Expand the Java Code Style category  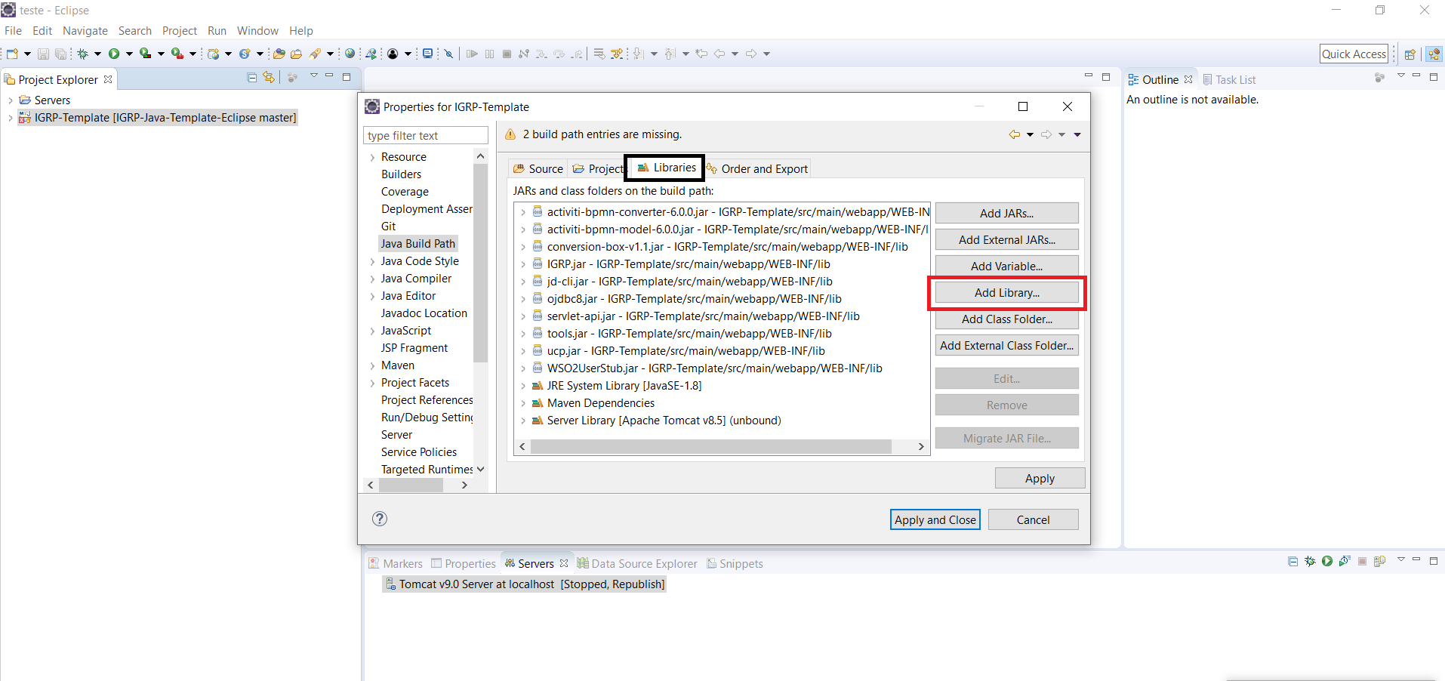pos(372,261)
